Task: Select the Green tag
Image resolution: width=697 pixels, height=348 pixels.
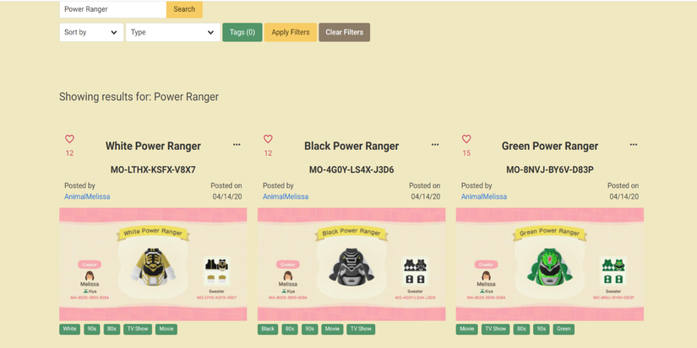Action: (564, 329)
